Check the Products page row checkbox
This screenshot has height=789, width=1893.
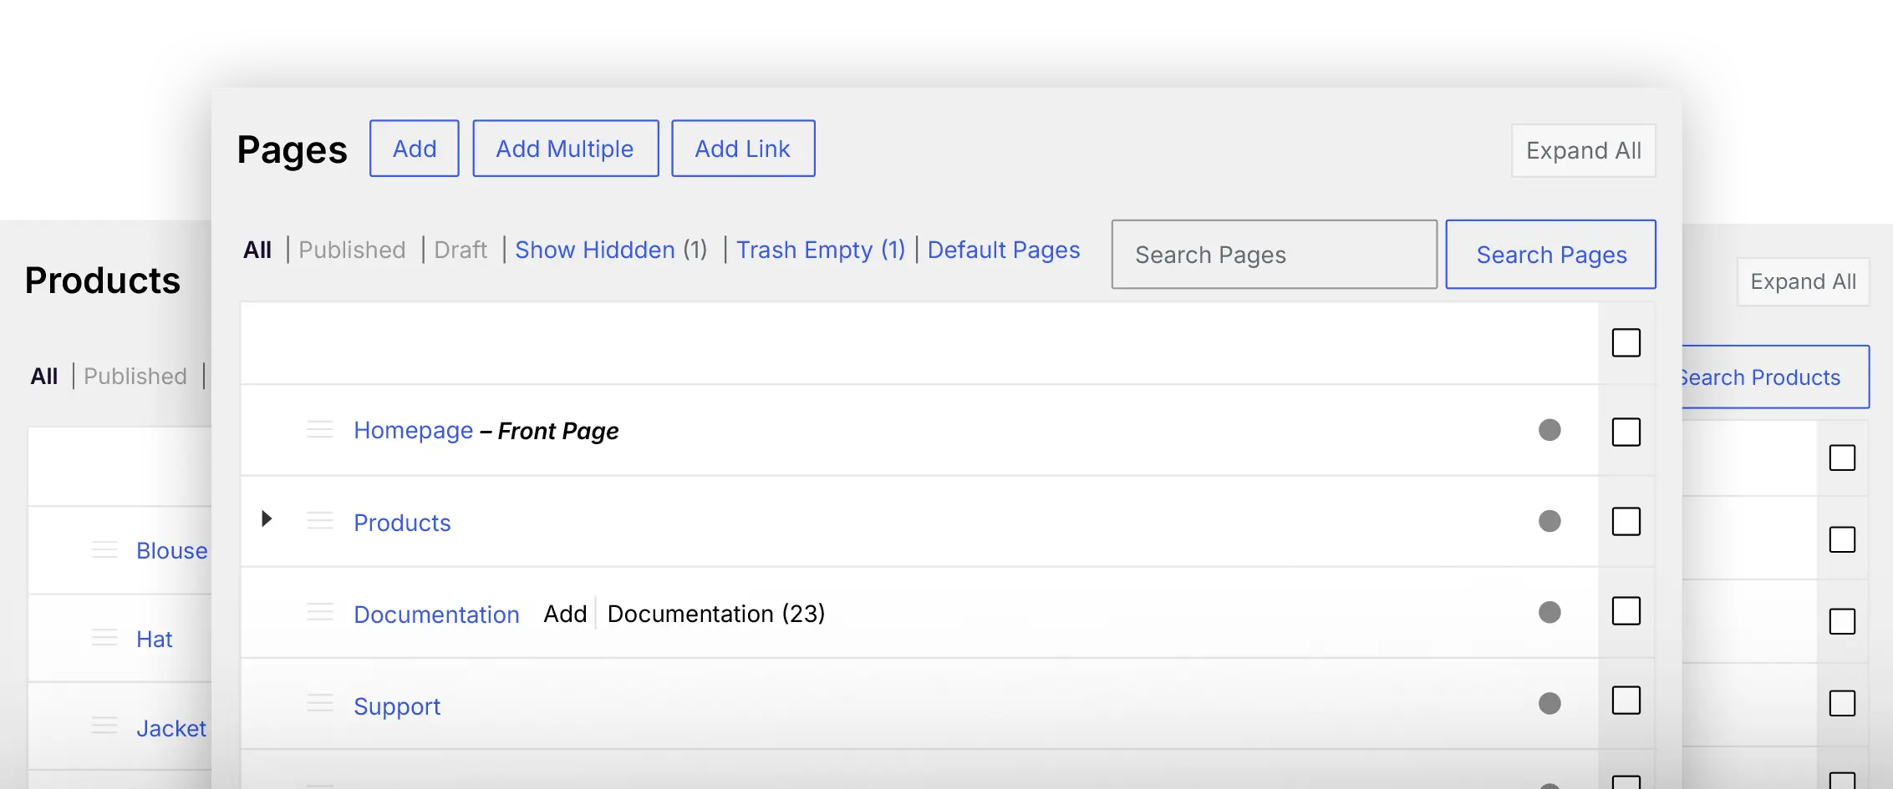[1626, 521]
